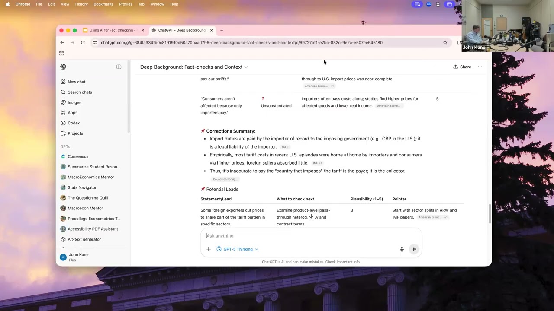
Task: Jump to latest with the down-arrow button
Action: [x=311, y=216]
